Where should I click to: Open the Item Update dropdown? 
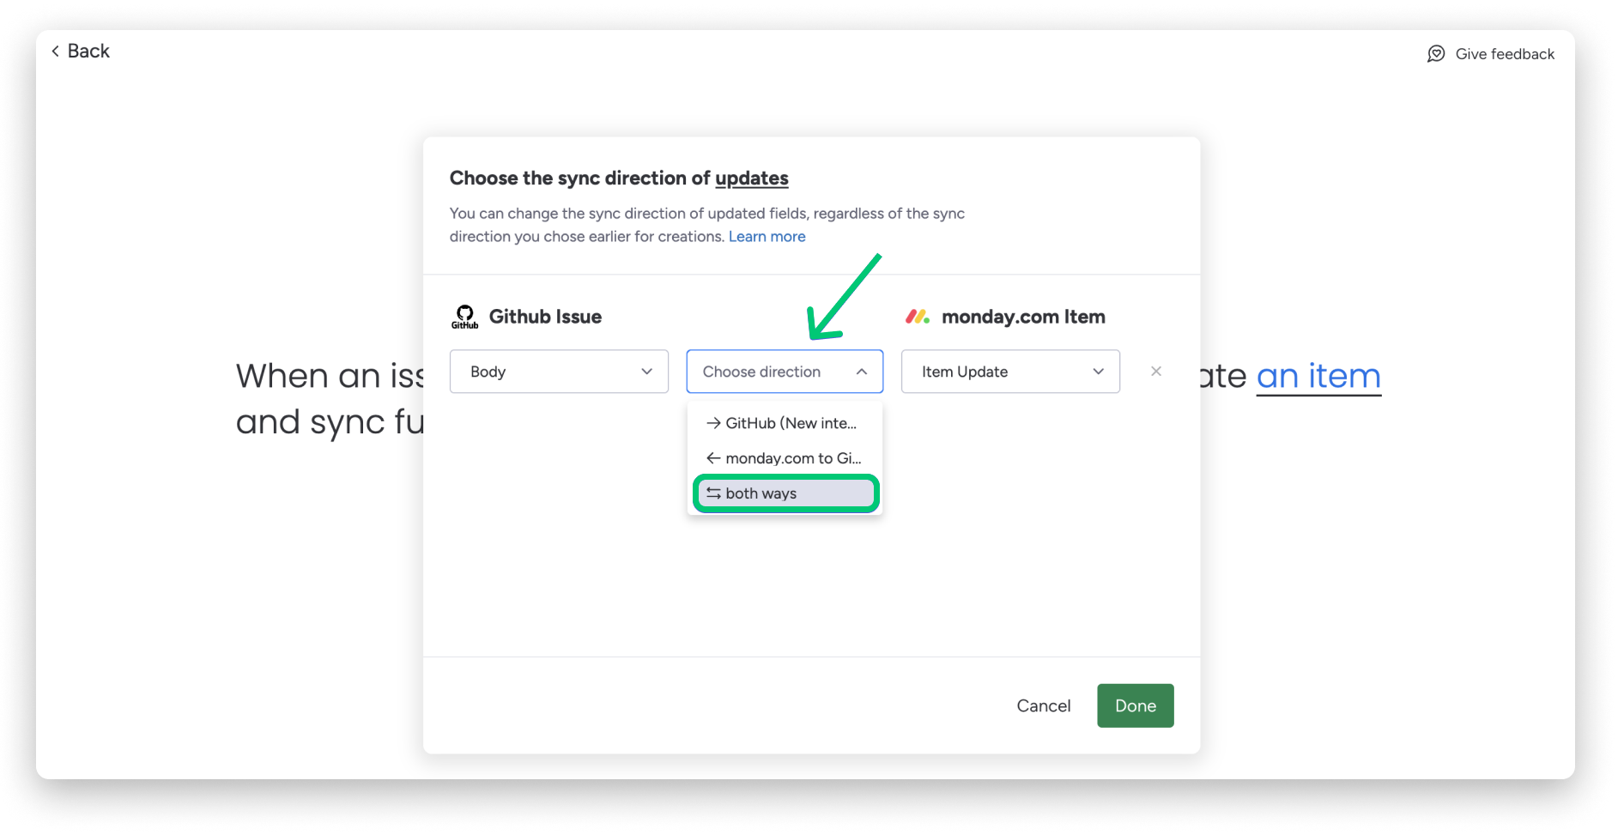click(1010, 372)
